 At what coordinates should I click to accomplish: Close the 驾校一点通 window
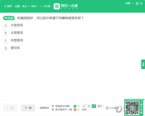[x=141, y=3]
